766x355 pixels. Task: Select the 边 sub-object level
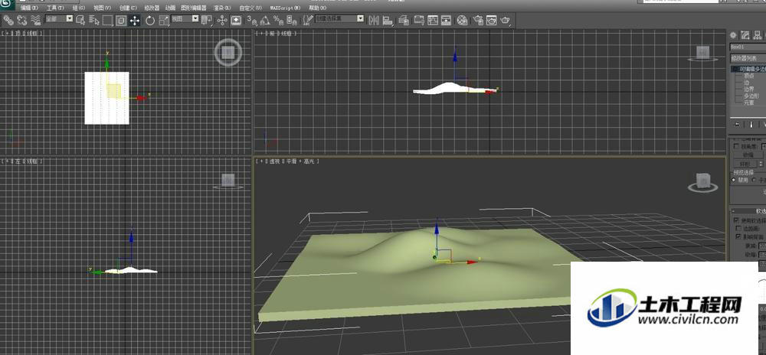click(746, 83)
